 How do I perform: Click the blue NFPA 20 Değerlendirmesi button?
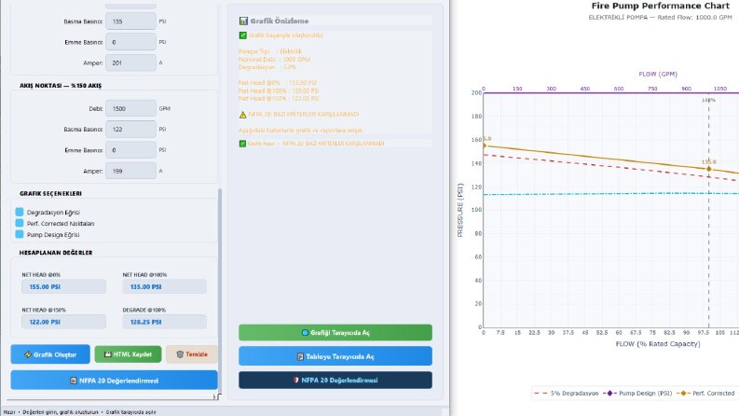tap(114, 381)
